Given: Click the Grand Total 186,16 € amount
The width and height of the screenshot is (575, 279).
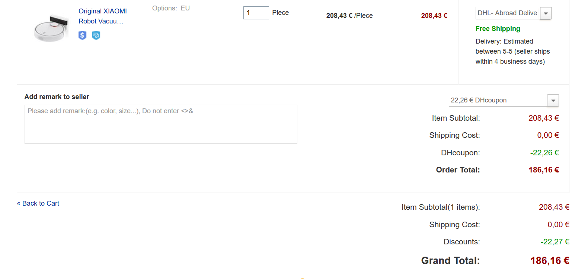Looking at the screenshot, I should tap(550, 260).
